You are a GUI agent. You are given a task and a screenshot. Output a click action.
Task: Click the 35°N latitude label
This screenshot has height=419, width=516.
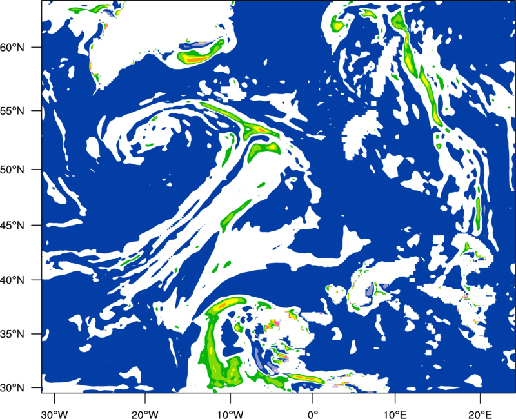(x=12, y=335)
